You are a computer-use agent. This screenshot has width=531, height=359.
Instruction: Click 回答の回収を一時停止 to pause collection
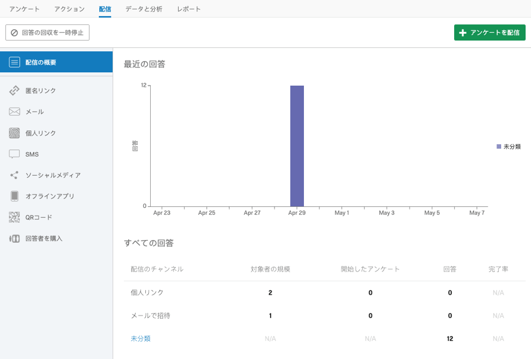tap(47, 32)
